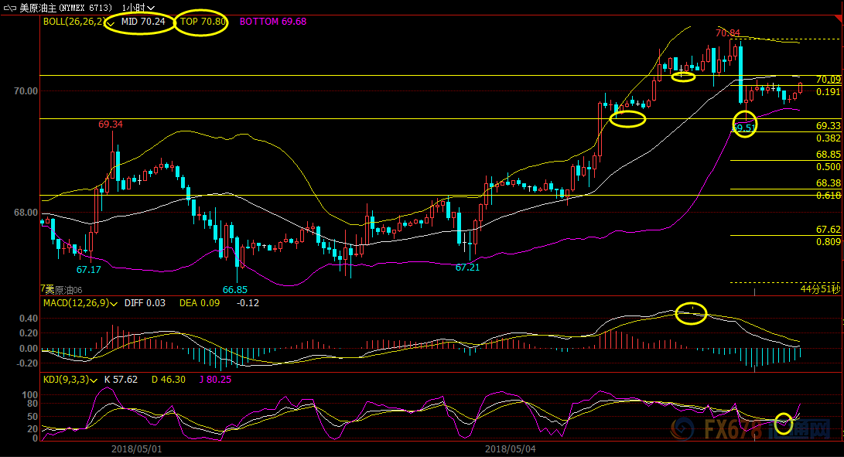The image size is (844, 457).
Task: Open the 1小时 timeframe dropdown
Action: coord(138,8)
